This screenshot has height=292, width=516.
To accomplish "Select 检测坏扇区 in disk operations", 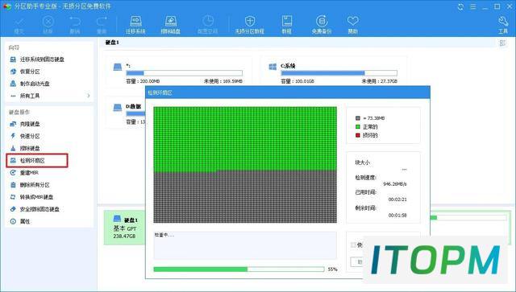I will click(37, 161).
